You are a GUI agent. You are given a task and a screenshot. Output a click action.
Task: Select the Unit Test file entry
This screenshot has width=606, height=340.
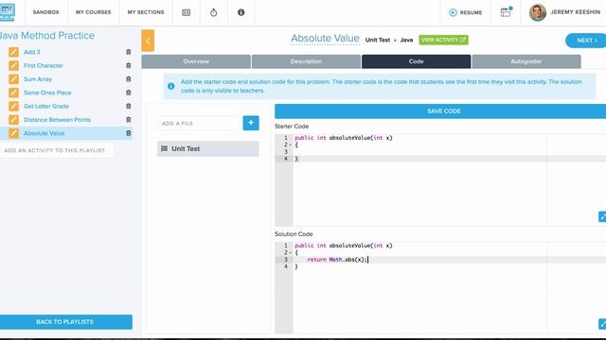tap(208, 148)
